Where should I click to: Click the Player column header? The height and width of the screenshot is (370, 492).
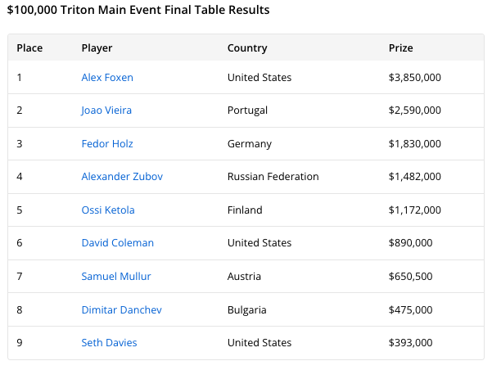97,48
